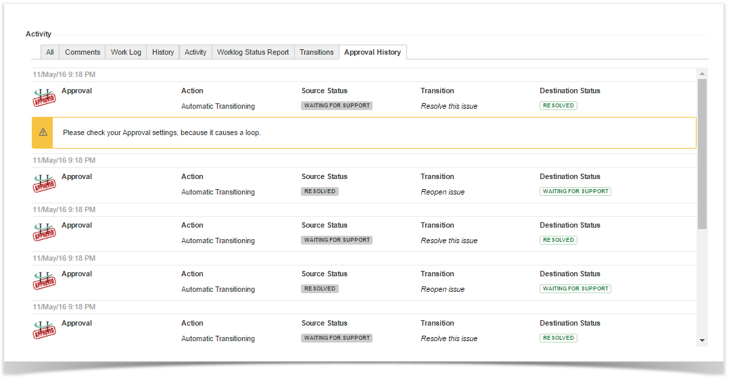Open the Worklog Status Report tab
The width and height of the screenshot is (733, 381).
(253, 52)
